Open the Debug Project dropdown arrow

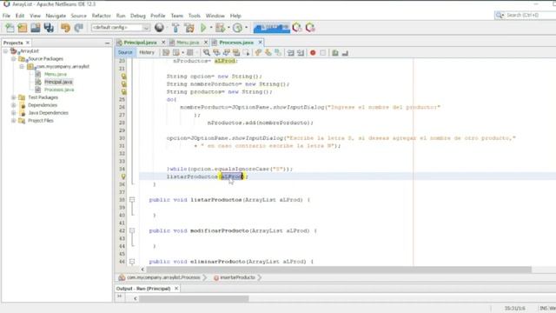pos(228,28)
